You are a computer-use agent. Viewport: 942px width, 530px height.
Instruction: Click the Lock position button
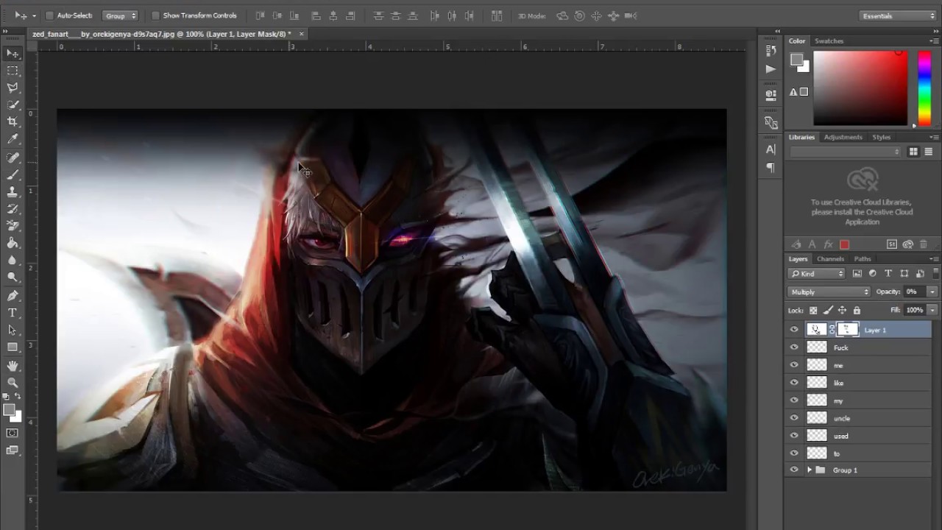842,310
